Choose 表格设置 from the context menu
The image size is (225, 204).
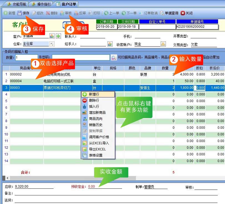click(x=98, y=155)
